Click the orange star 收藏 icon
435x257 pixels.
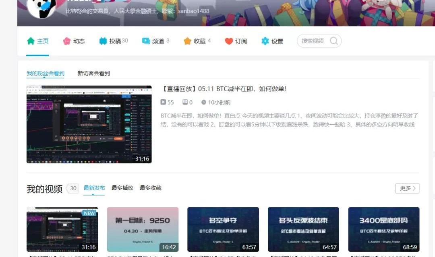[x=187, y=41]
